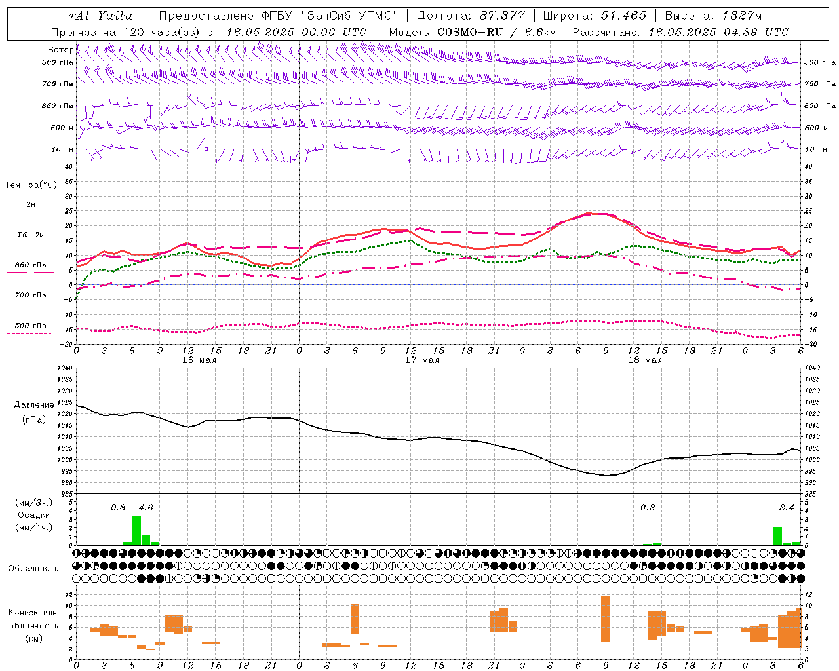
Task: Click the "Давление" pressure panel label
Action: 34,405
